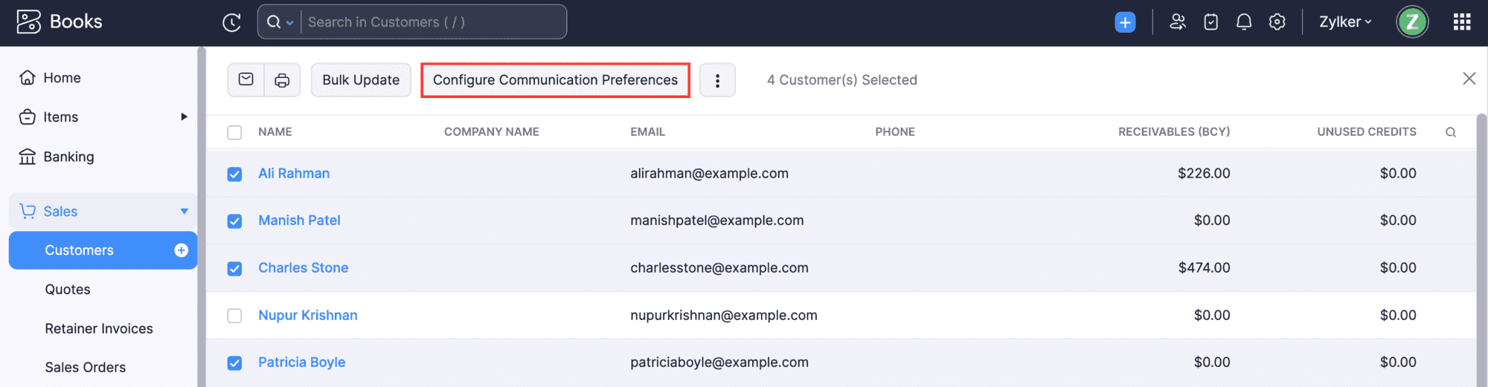Open the notifications bell
Image resolution: width=1488 pixels, height=387 pixels.
coord(1244,22)
